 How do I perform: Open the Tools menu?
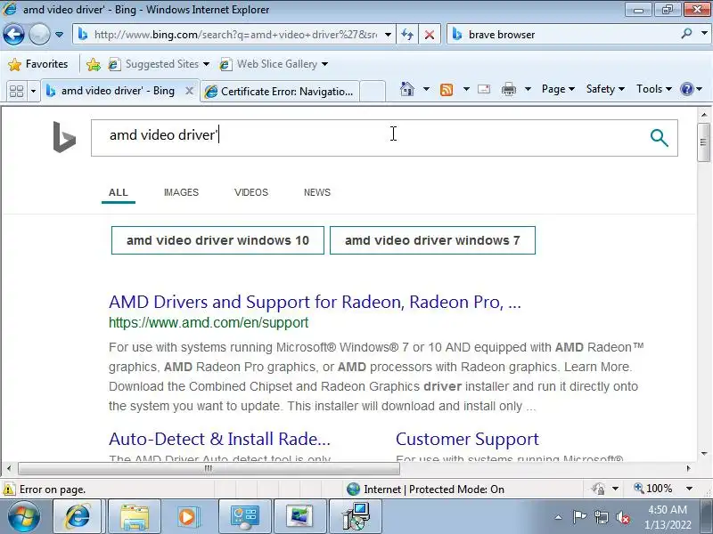(x=653, y=89)
